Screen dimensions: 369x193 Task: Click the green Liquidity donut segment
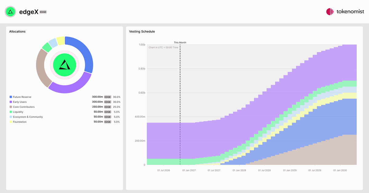click(x=47, y=47)
